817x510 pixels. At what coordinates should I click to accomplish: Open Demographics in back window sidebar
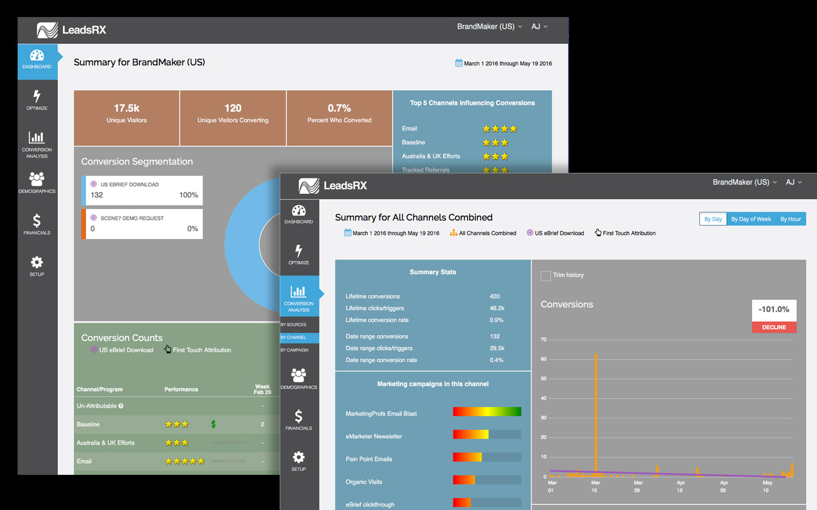click(37, 182)
